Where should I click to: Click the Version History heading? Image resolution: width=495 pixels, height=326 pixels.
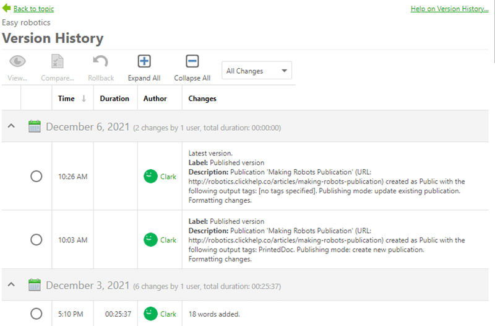coord(53,38)
